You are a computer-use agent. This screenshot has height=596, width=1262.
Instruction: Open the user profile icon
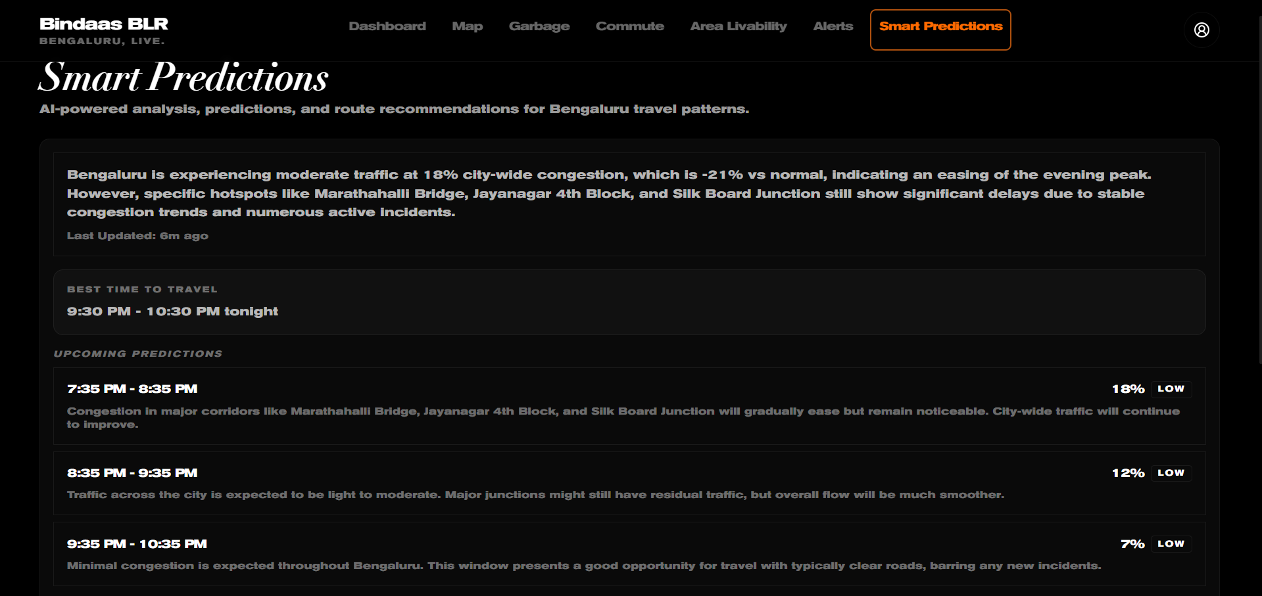tap(1201, 30)
